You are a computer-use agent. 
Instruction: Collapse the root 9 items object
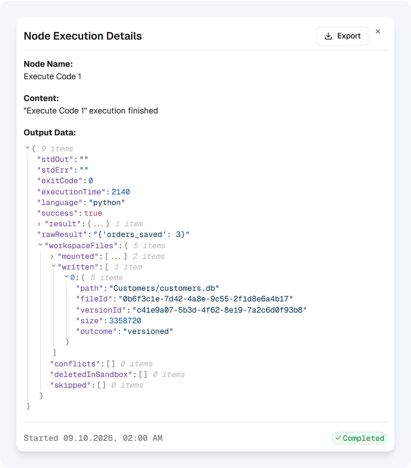click(27, 147)
